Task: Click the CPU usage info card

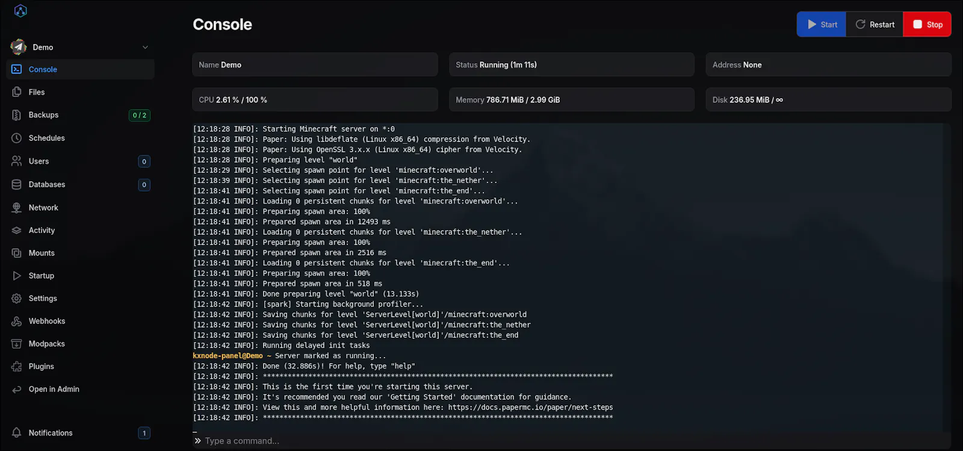Action: click(x=315, y=99)
